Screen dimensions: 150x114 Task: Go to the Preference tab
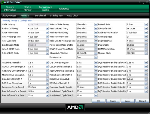click(x=63, y=9)
